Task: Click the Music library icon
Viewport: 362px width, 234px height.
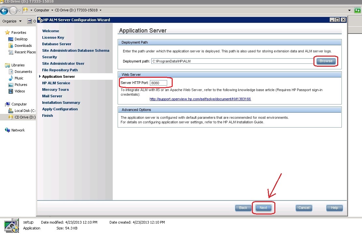Action: [11, 78]
